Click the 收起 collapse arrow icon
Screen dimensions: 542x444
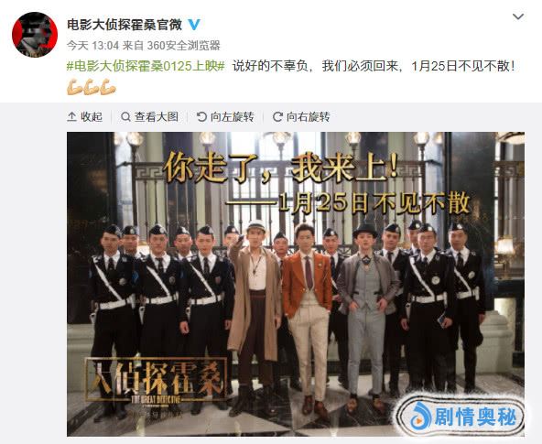(71, 117)
